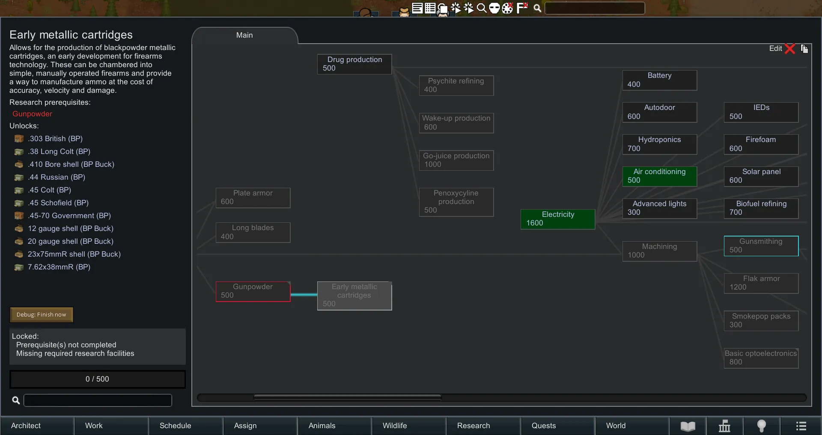Image resolution: width=822 pixels, height=435 pixels.
Task: Click the research search field at bottom left
Action: pos(98,400)
